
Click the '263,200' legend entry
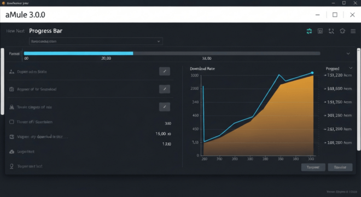(338, 129)
